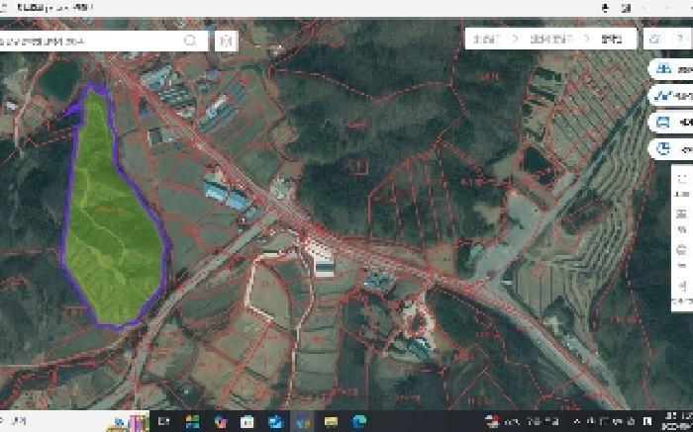Click the taskbar clock and date
Viewport: 693px width, 432px height.
(677, 421)
